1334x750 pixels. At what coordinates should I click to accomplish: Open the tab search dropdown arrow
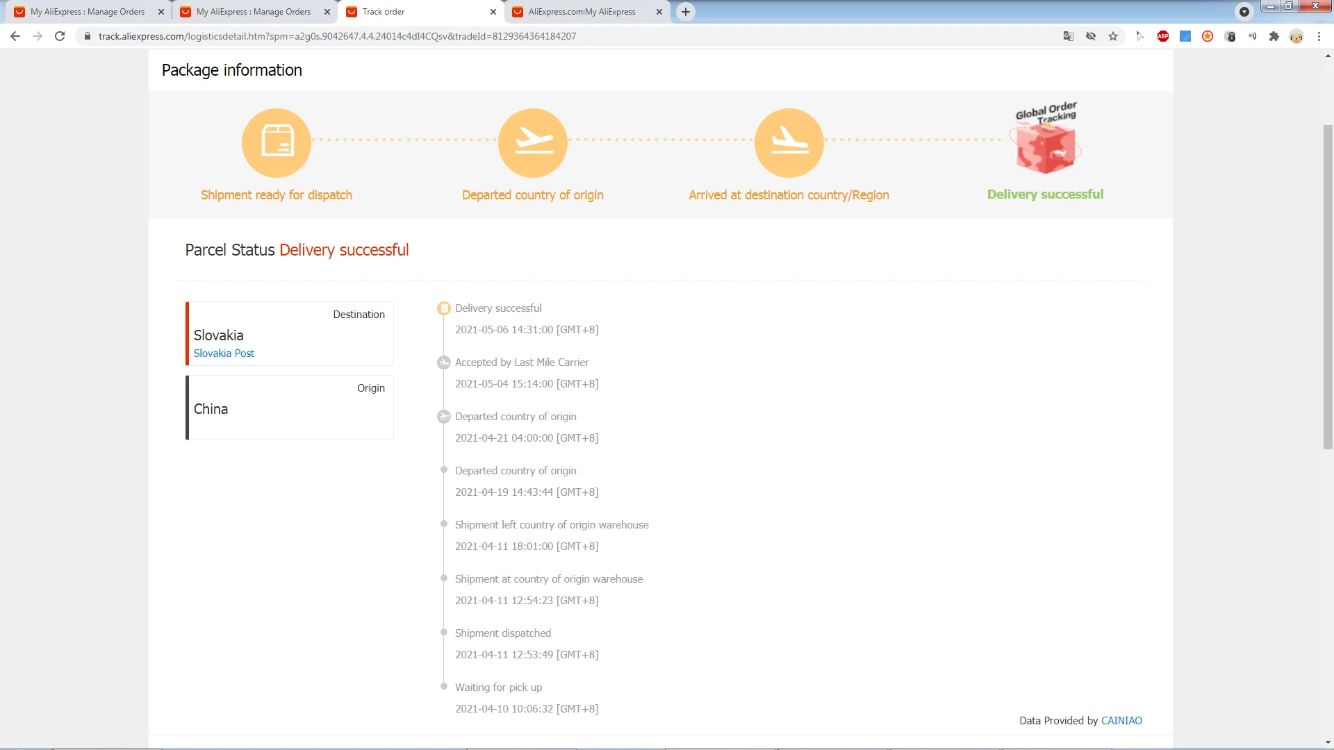1244,12
